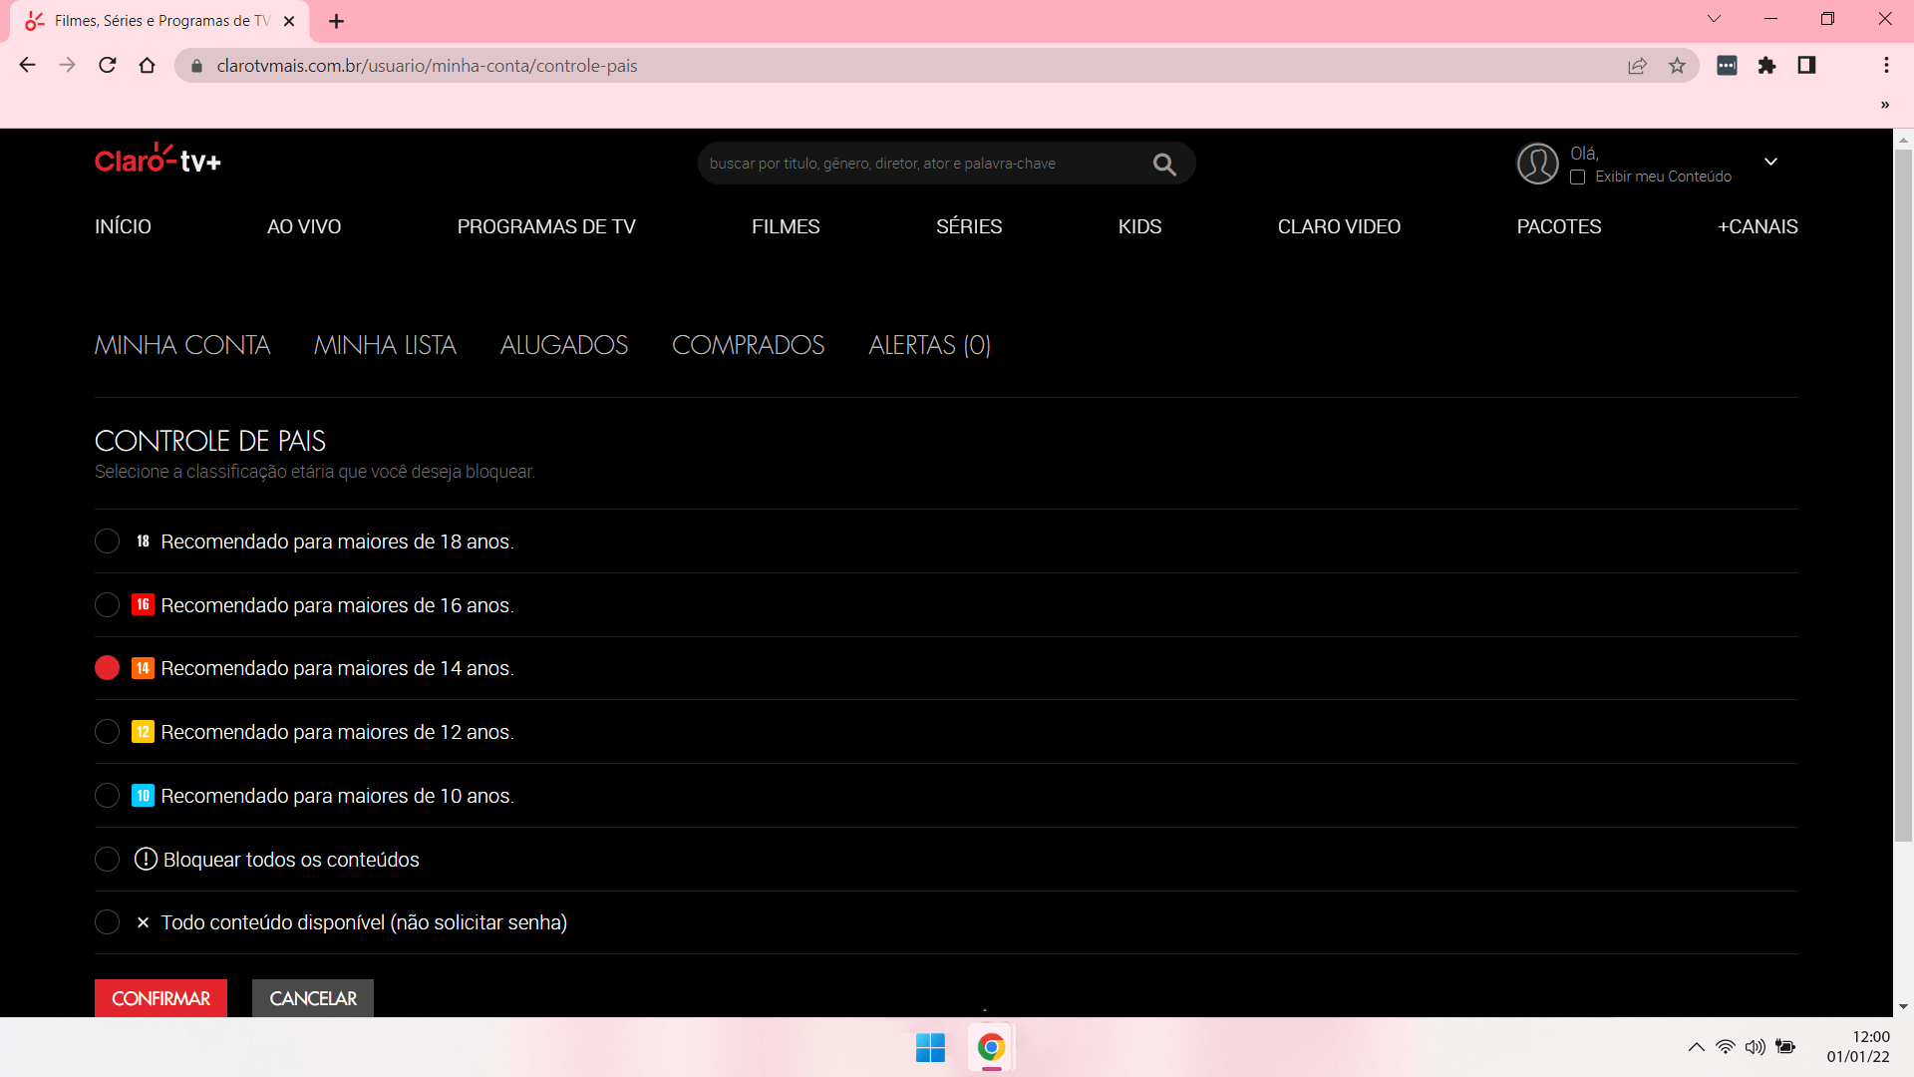Image resolution: width=1914 pixels, height=1077 pixels.
Task: Click the browser forward arrow
Action: 67,65
